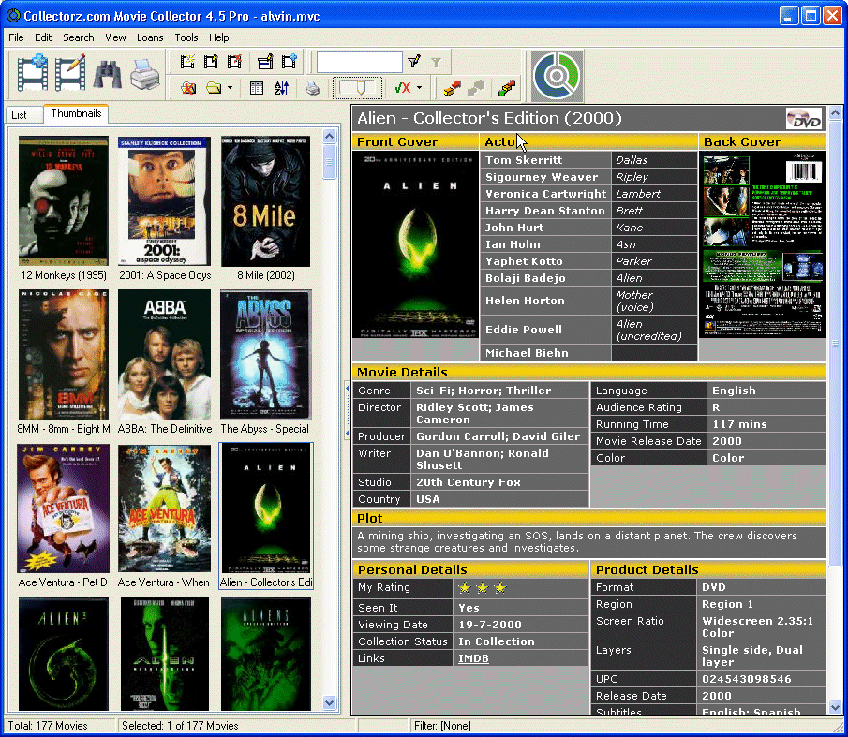
Task: Open the IMDB link
Action: click(x=473, y=658)
